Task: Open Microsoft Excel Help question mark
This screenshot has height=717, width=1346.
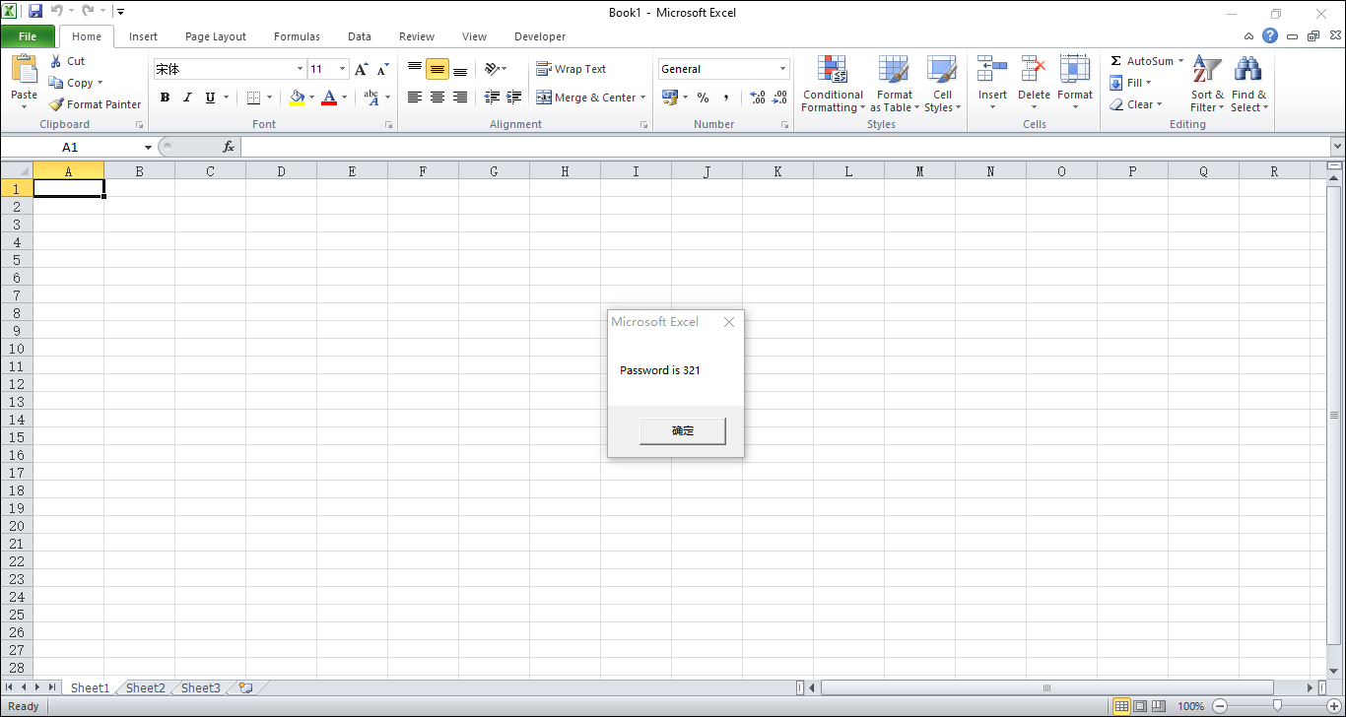Action: click(1270, 35)
